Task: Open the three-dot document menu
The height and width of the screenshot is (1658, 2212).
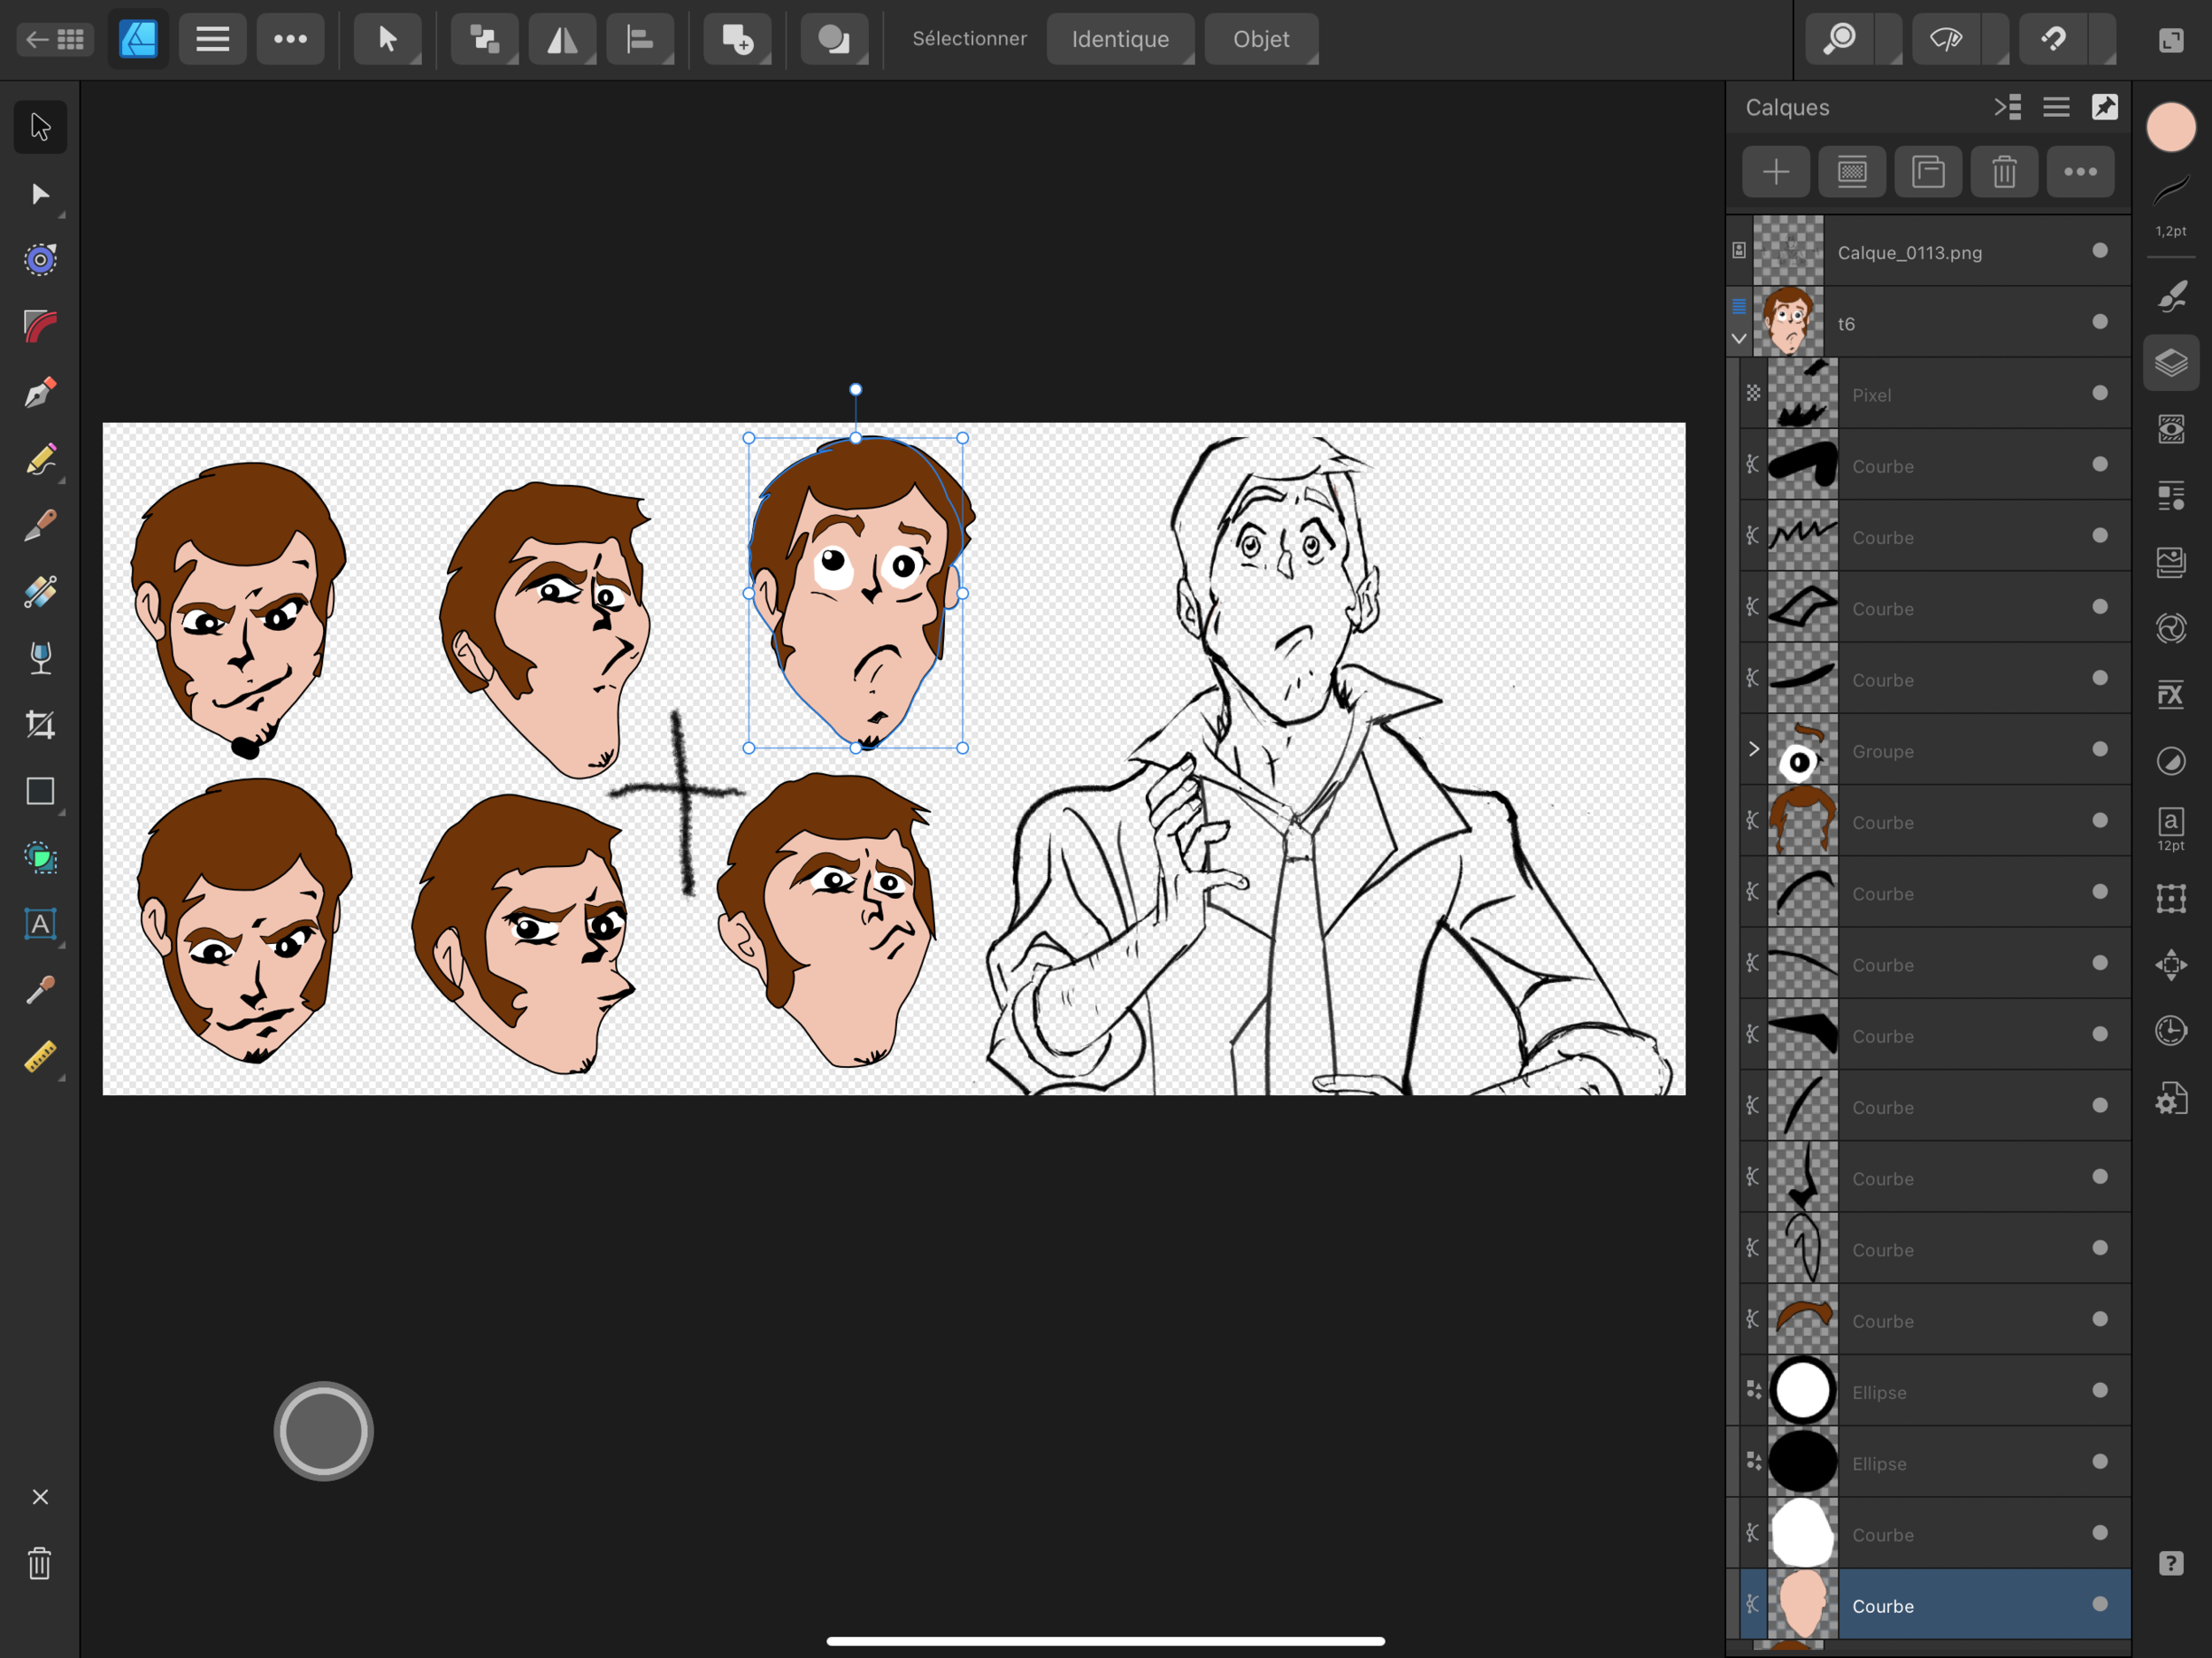Action: coord(290,39)
